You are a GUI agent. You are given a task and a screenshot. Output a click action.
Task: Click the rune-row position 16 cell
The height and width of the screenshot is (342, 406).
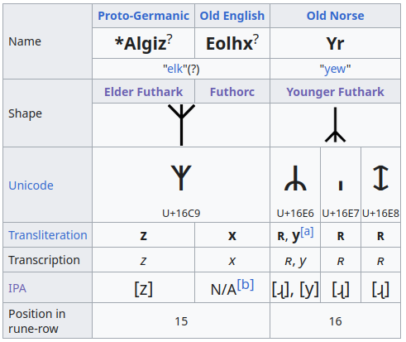point(335,321)
